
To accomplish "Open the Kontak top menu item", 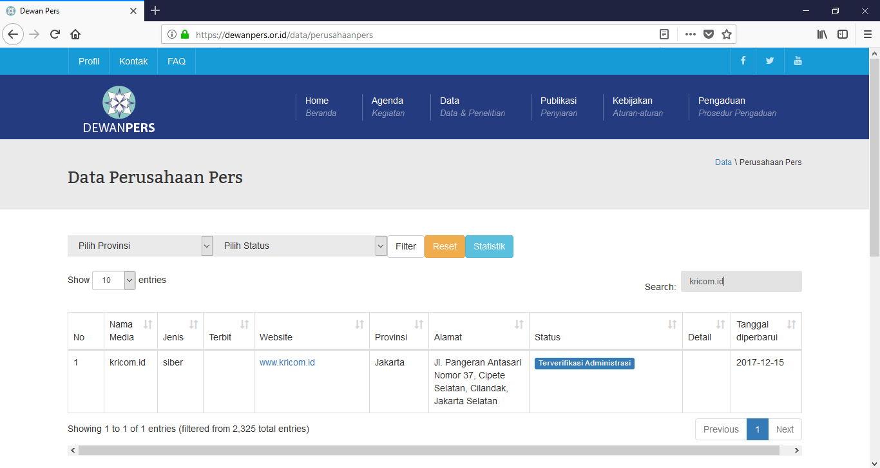I will point(133,61).
